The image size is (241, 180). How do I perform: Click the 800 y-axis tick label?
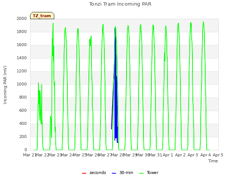point(23,97)
